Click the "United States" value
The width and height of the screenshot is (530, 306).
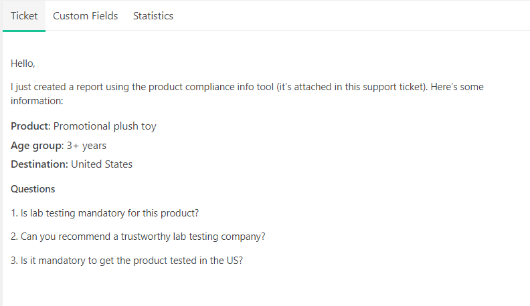coord(102,164)
